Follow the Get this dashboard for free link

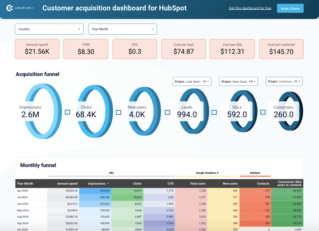[250, 8]
